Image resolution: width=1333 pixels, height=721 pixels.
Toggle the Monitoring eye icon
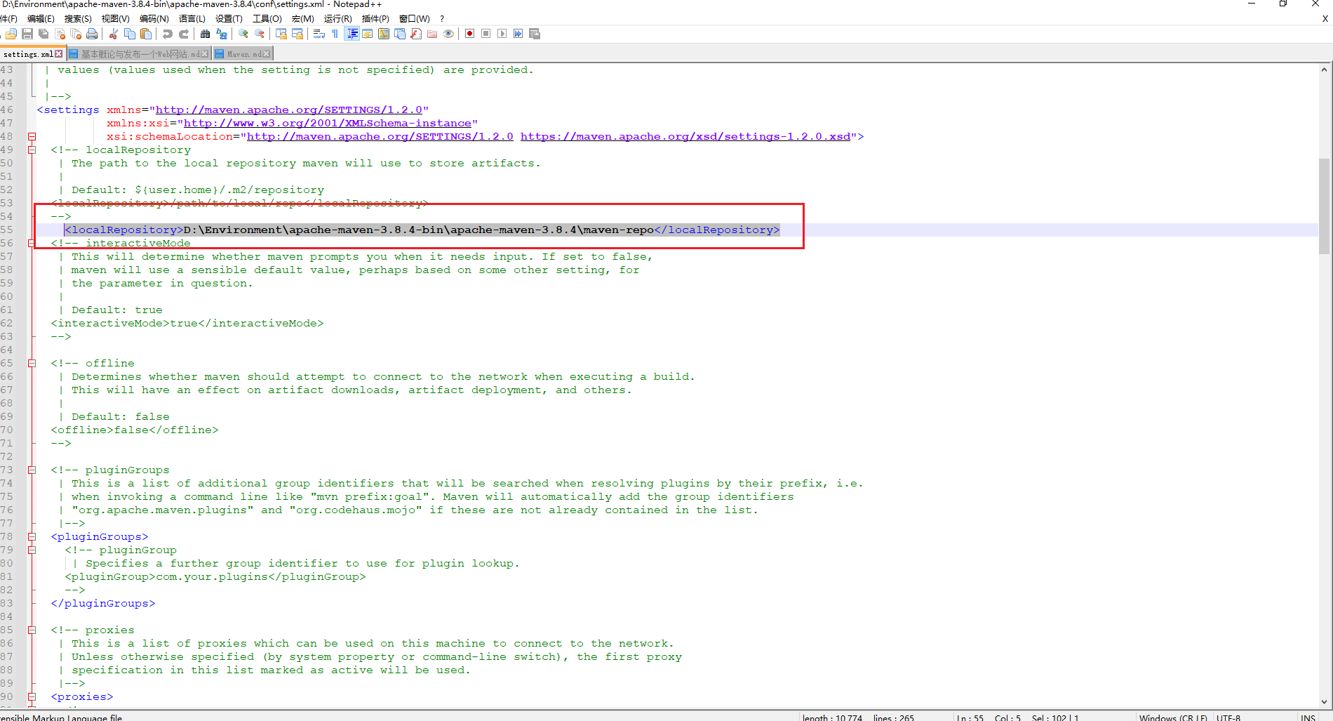point(448,34)
